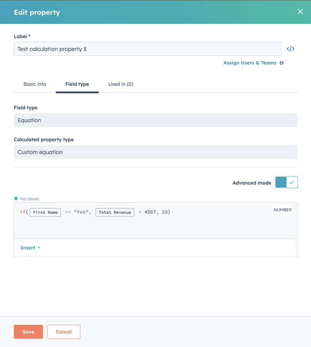Click the First Name property chip
Image resolution: width=311 pixels, height=347 pixels.
click(x=45, y=212)
